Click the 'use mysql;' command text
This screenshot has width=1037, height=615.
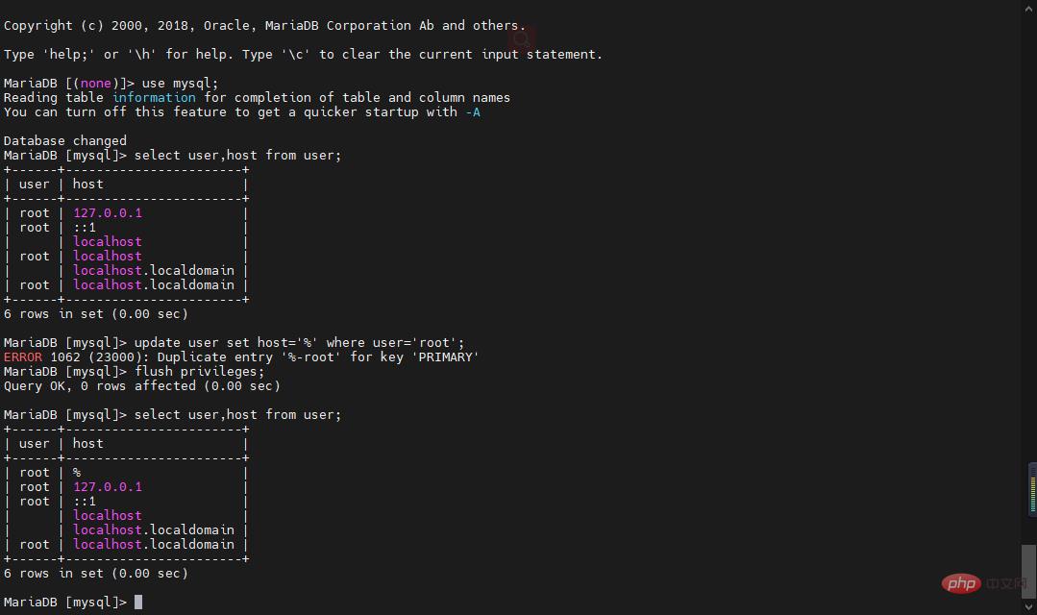[180, 84]
